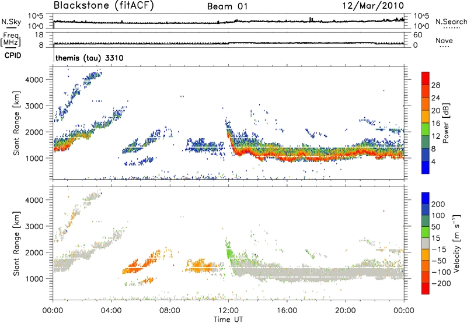Click the 'Nave' legend label
The height and width of the screenshot is (323, 467).
pyautogui.click(x=444, y=40)
